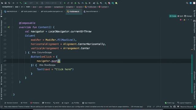Open the Gradle side panel
This screenshot has height=110, width=196.
pos(194,13)
